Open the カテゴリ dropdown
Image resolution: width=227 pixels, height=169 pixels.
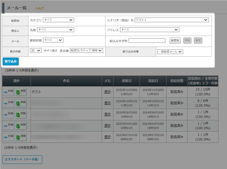pos(58,20)
